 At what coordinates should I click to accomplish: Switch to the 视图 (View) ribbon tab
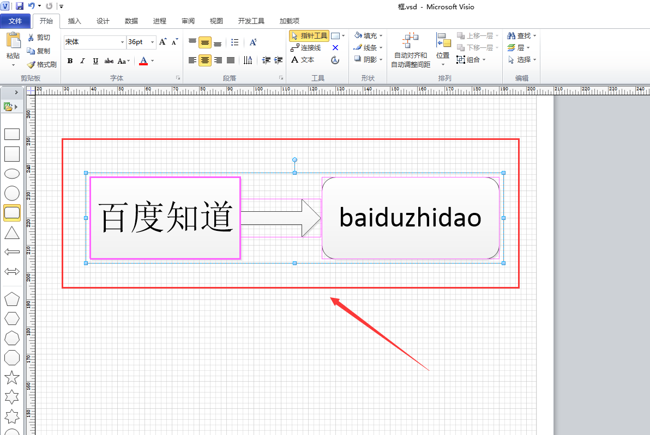click(216, 21)
